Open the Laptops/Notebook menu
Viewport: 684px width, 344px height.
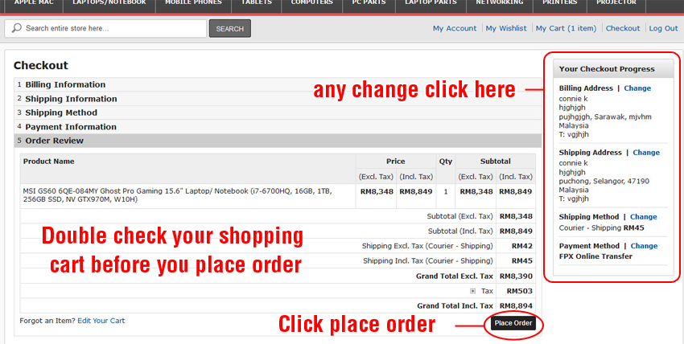pyautogui.click(x=109, y=4)
